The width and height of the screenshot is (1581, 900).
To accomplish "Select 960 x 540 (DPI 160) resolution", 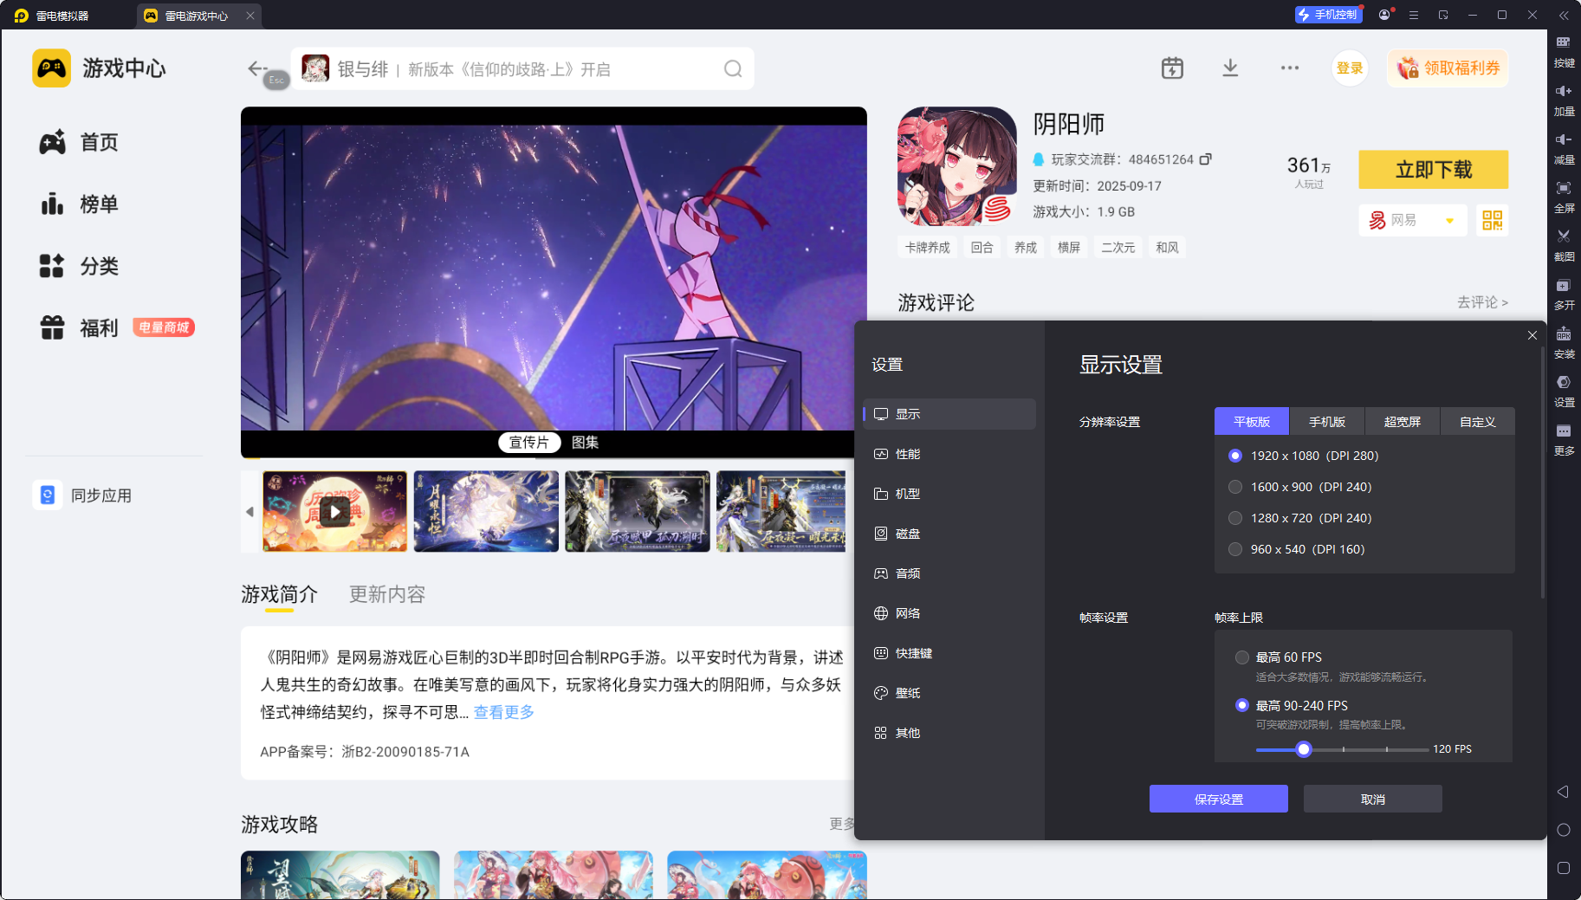I will pos(1235,549).
